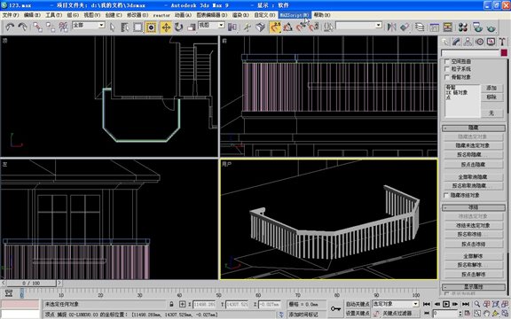Tick the 隐藏冻结对象 checkbox

click(446, 195)
